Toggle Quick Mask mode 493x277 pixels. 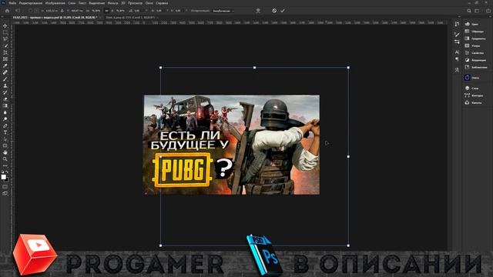[5, 186]
